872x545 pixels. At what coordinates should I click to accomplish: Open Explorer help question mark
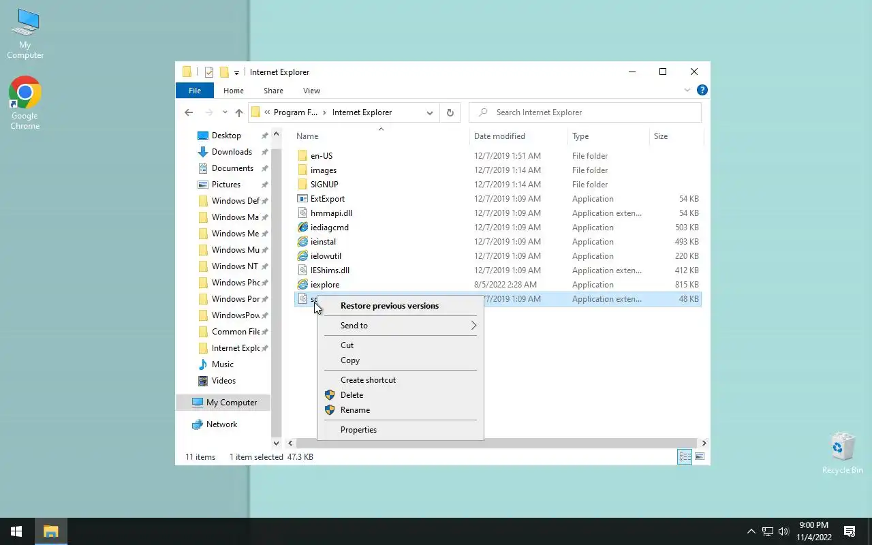(x=702, y=90)
